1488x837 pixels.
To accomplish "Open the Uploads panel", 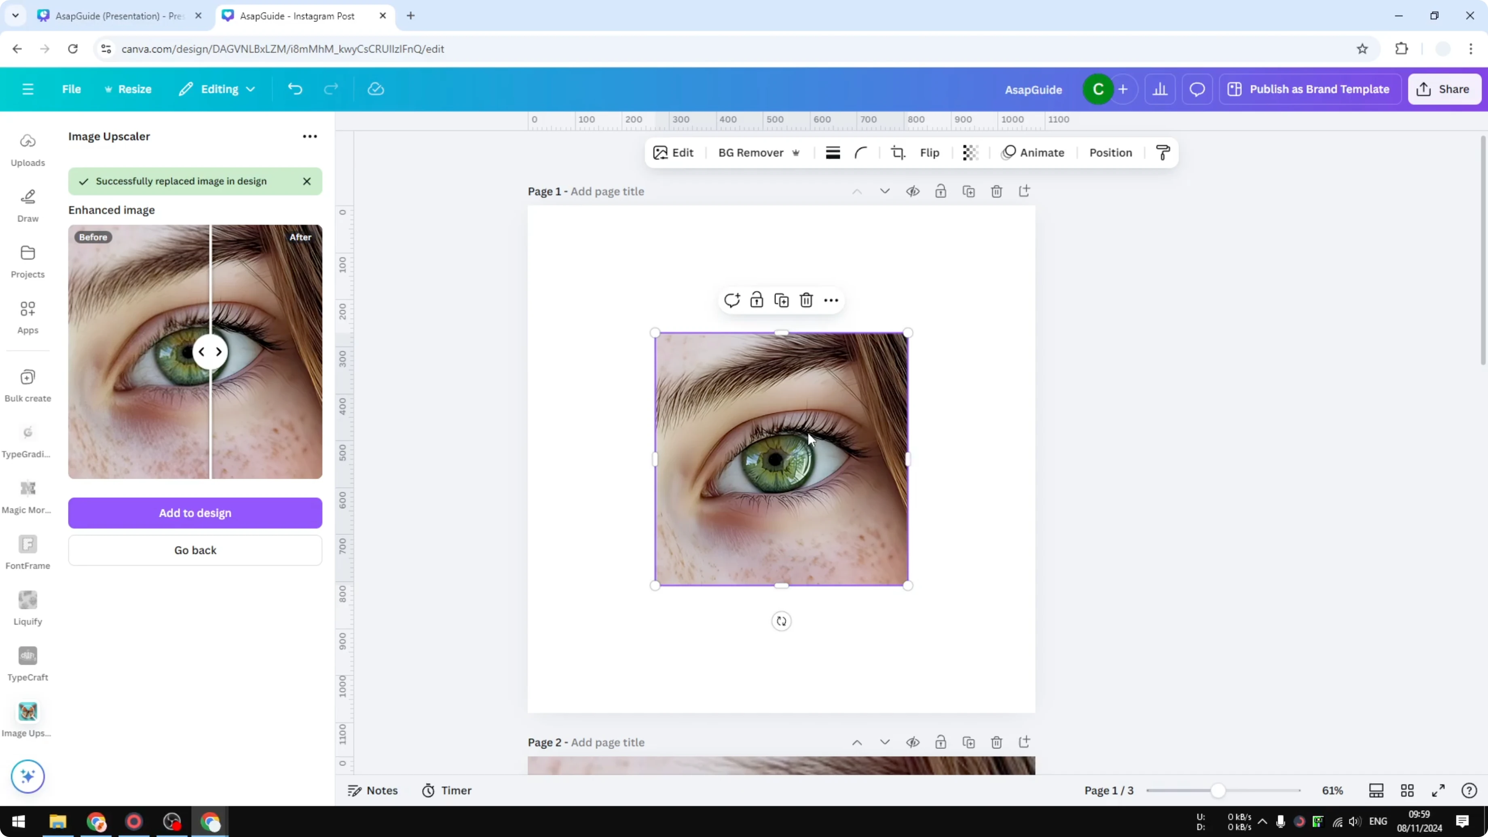I will [x=28, y=149].
